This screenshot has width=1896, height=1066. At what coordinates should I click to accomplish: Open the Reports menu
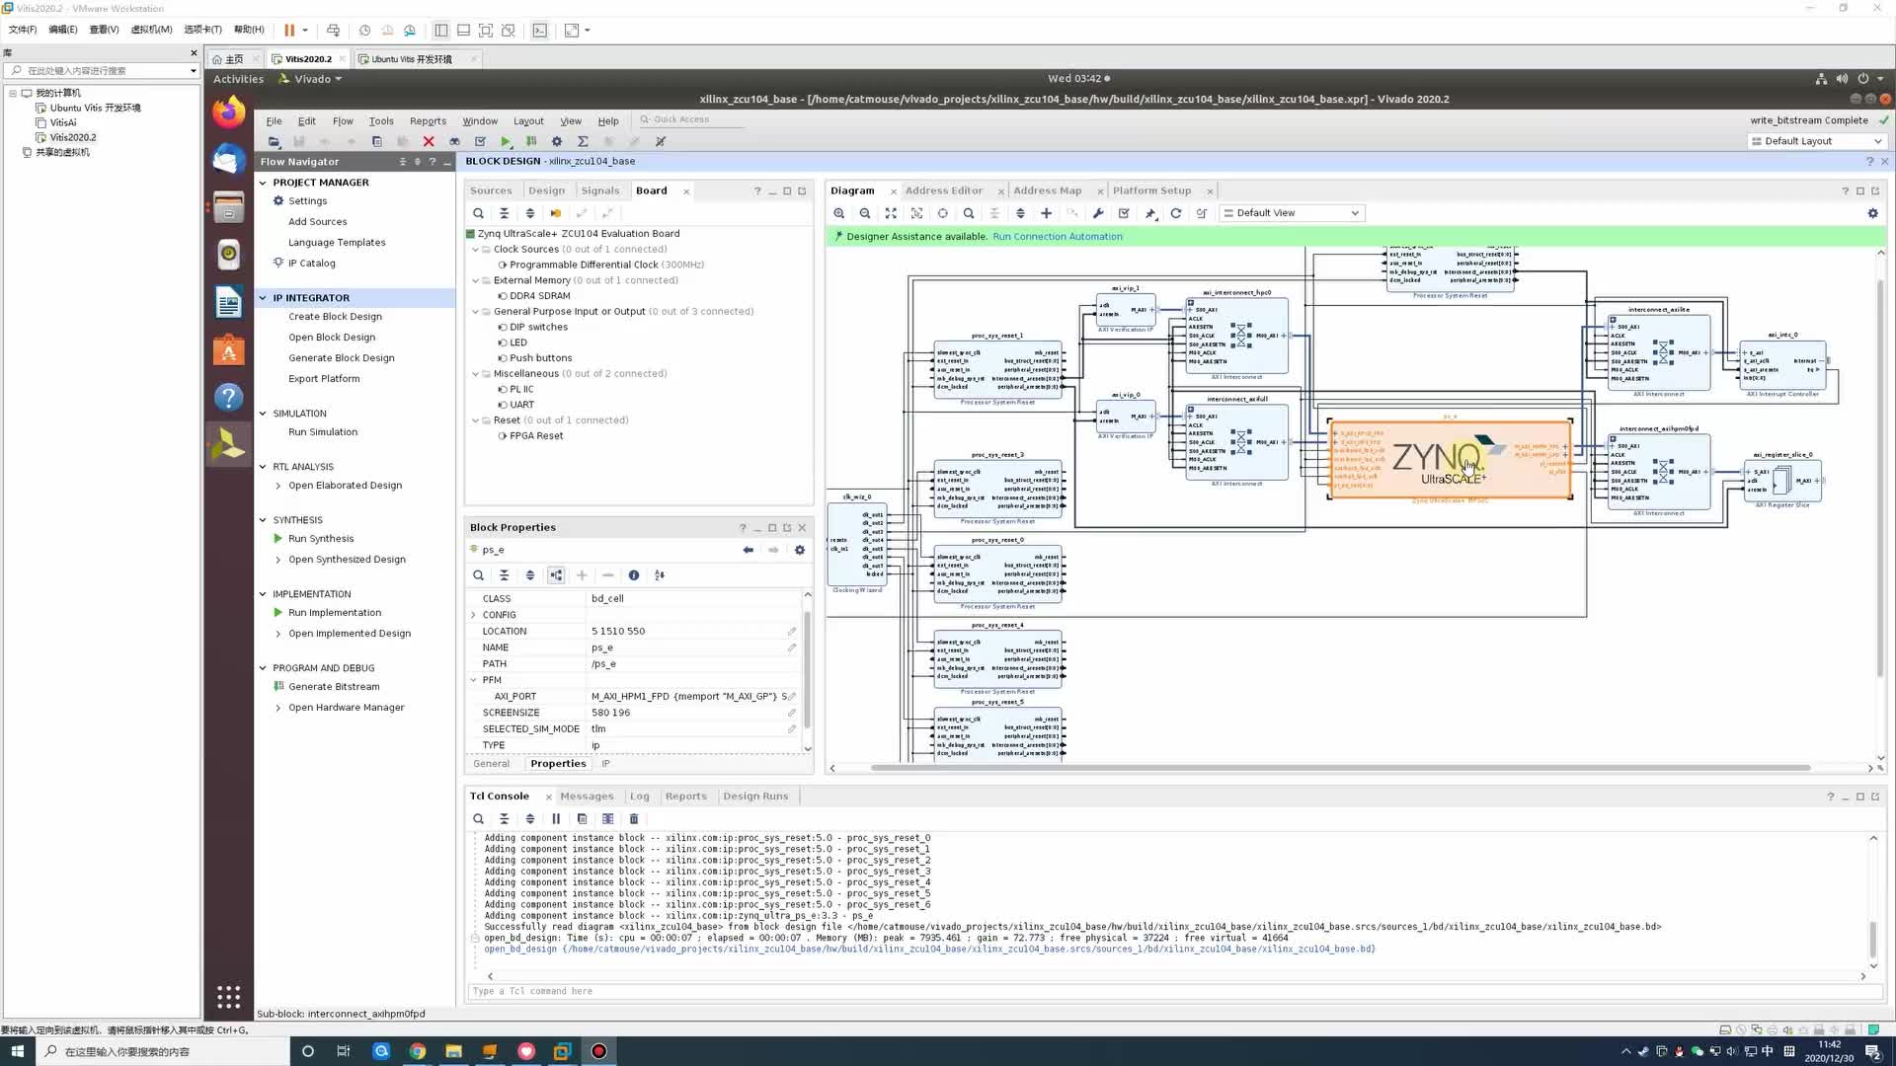[428, 121]
